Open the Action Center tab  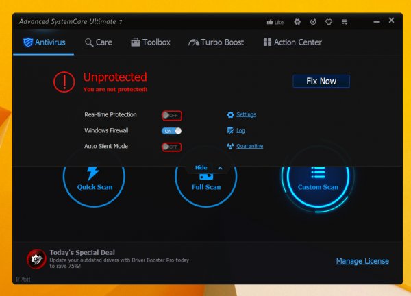click(x=292, y=42)
